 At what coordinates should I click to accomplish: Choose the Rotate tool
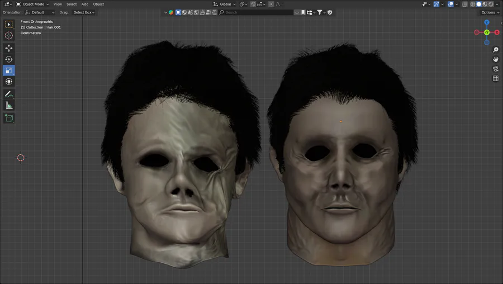8,59
